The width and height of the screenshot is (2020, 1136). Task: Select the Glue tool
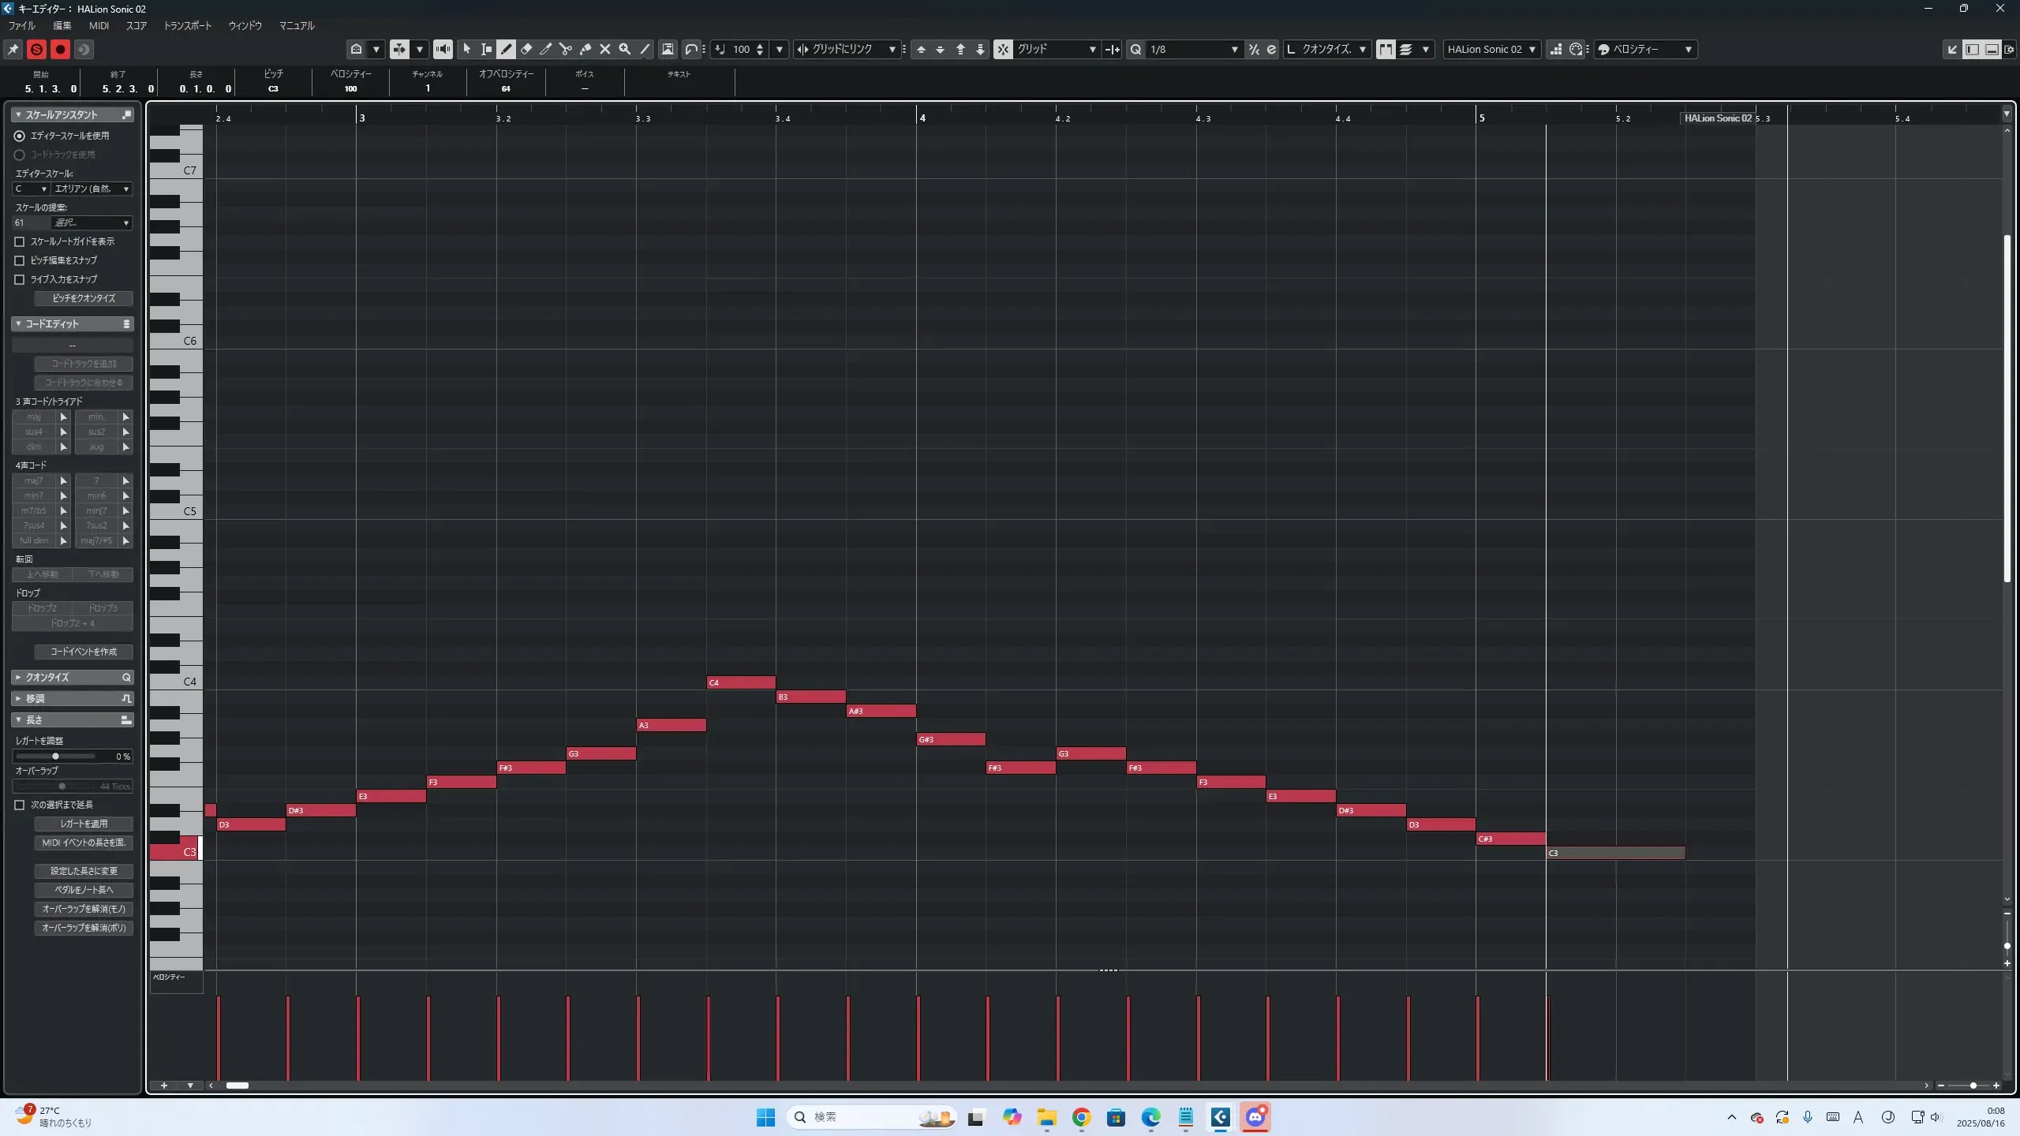585,49
